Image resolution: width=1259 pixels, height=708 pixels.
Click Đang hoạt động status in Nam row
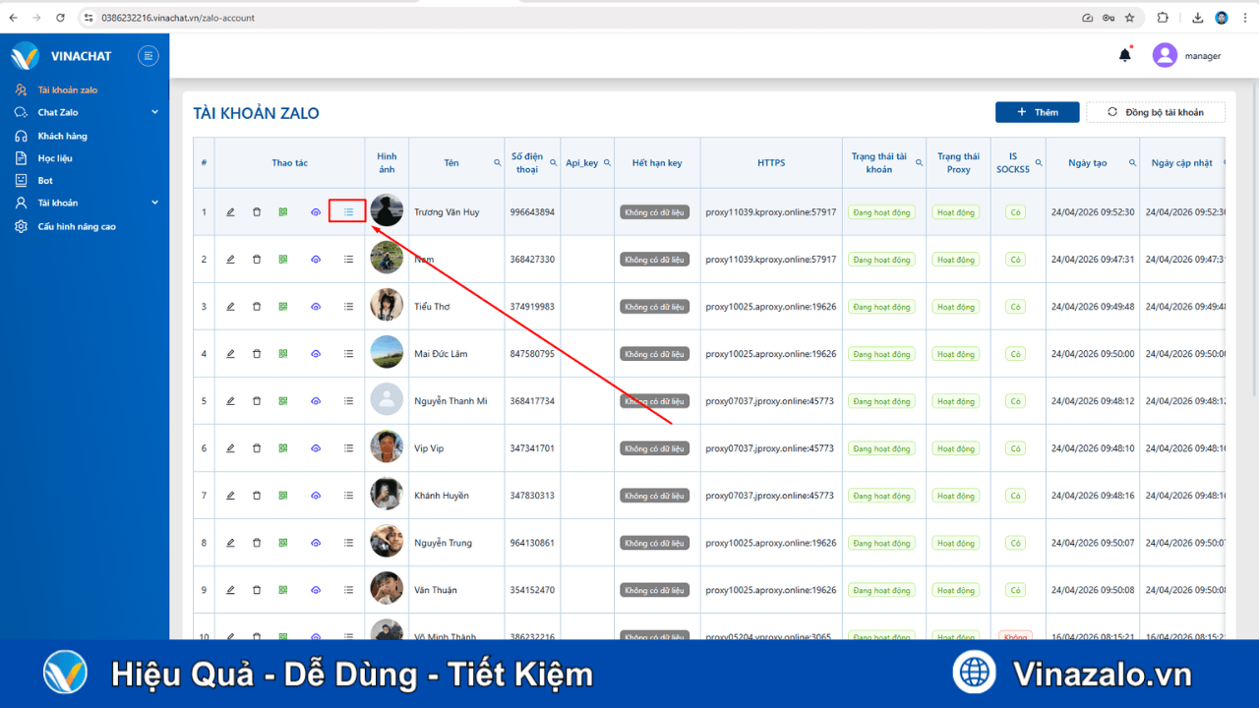[x=881, y=260]
